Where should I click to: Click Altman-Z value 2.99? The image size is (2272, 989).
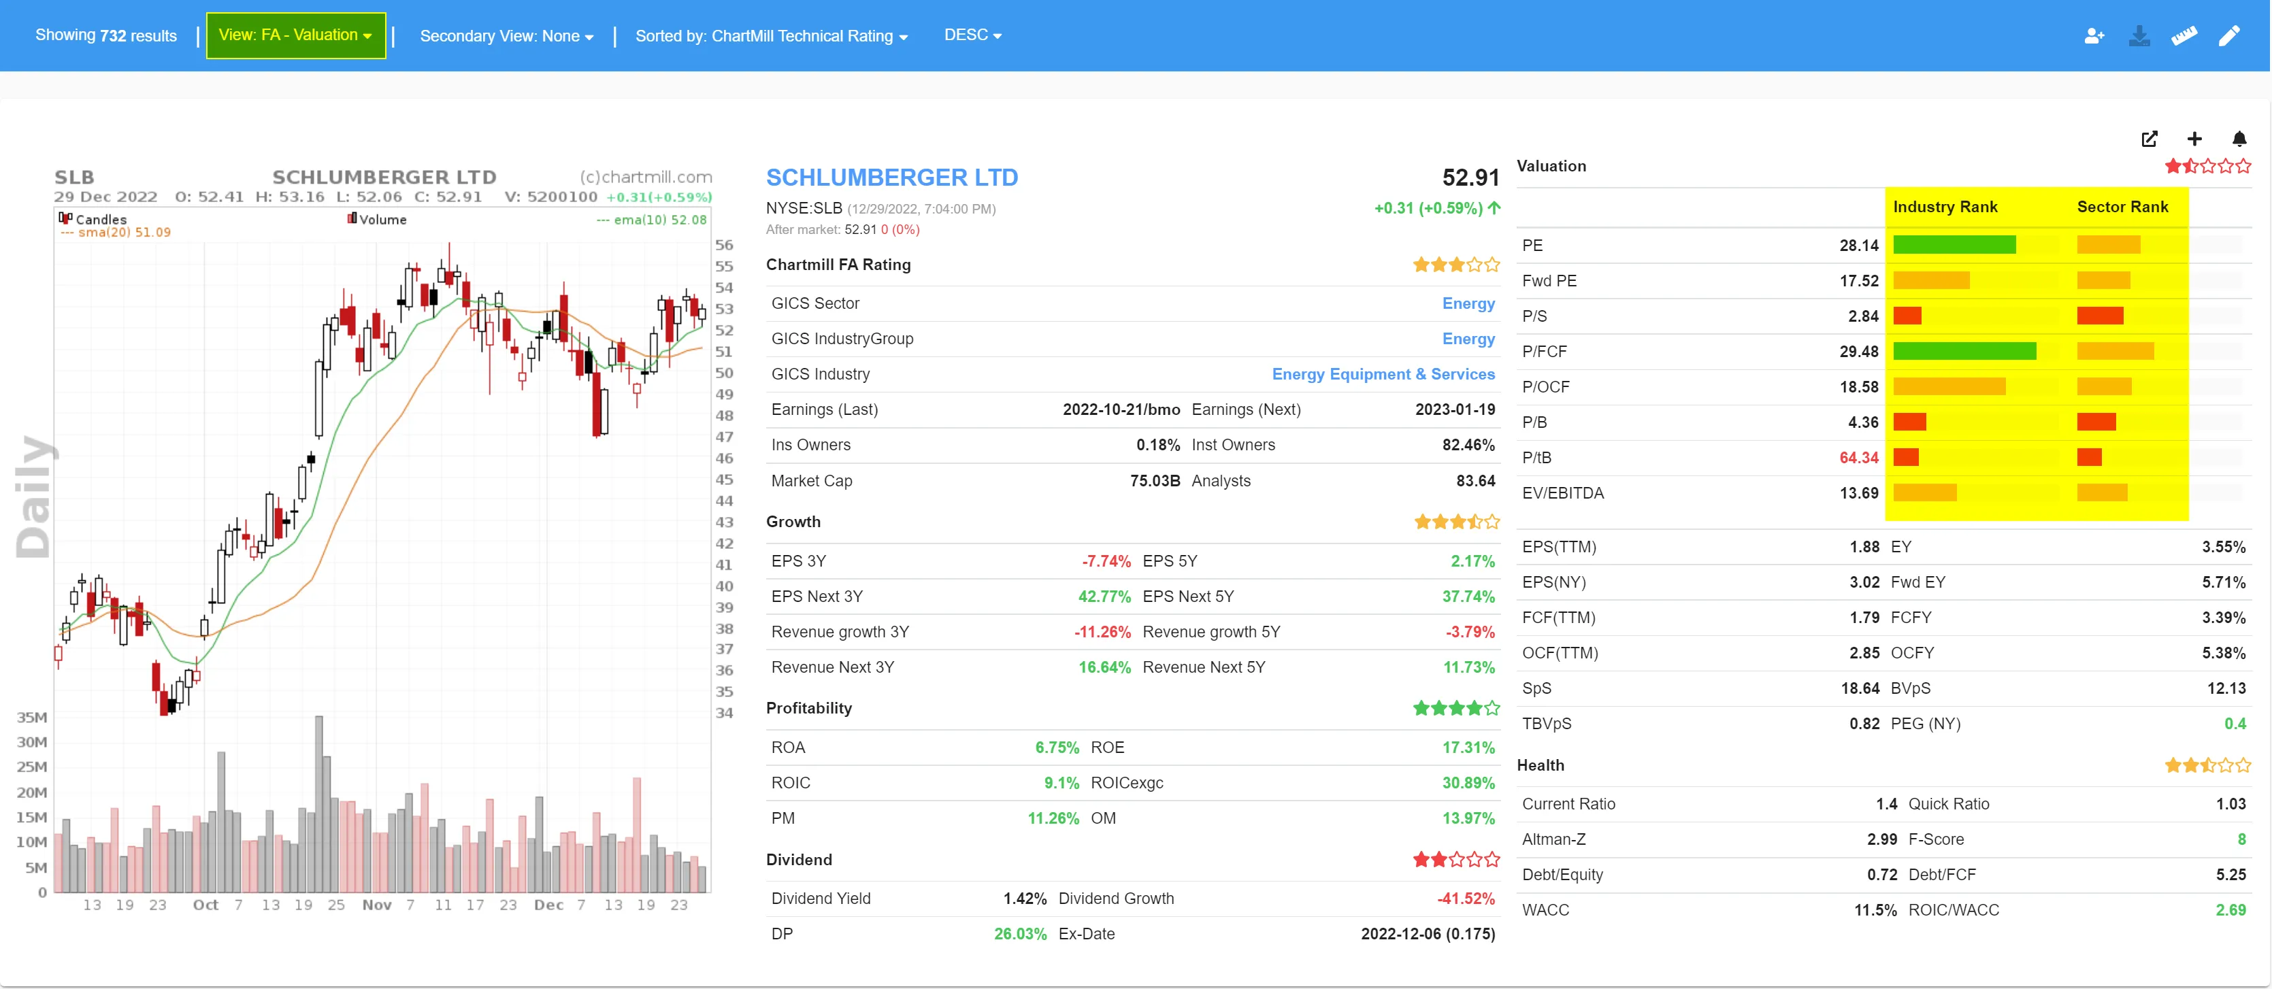(x=1881, y=839)
